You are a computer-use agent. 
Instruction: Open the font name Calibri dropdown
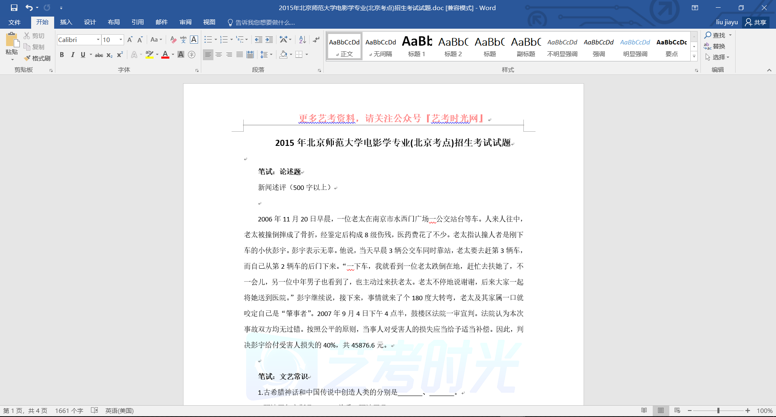[x=98, y=40]
